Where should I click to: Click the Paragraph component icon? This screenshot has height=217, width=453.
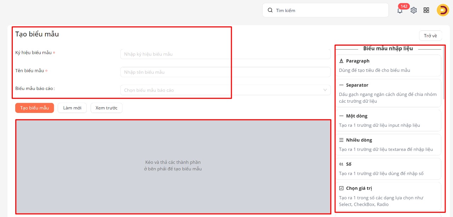(x=341, y=61)
